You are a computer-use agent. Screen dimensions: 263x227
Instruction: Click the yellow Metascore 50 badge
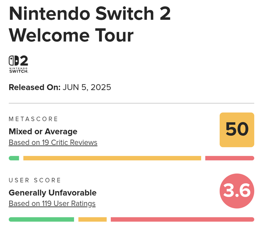pos(237,130)
